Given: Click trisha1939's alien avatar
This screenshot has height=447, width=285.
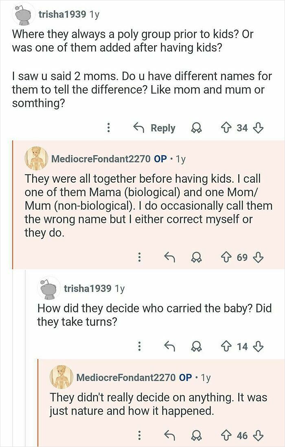Looking at the screenshot, I should click(x=23, y=14).
